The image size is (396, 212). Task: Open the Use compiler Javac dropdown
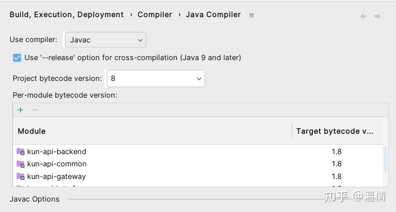point(105,40)
